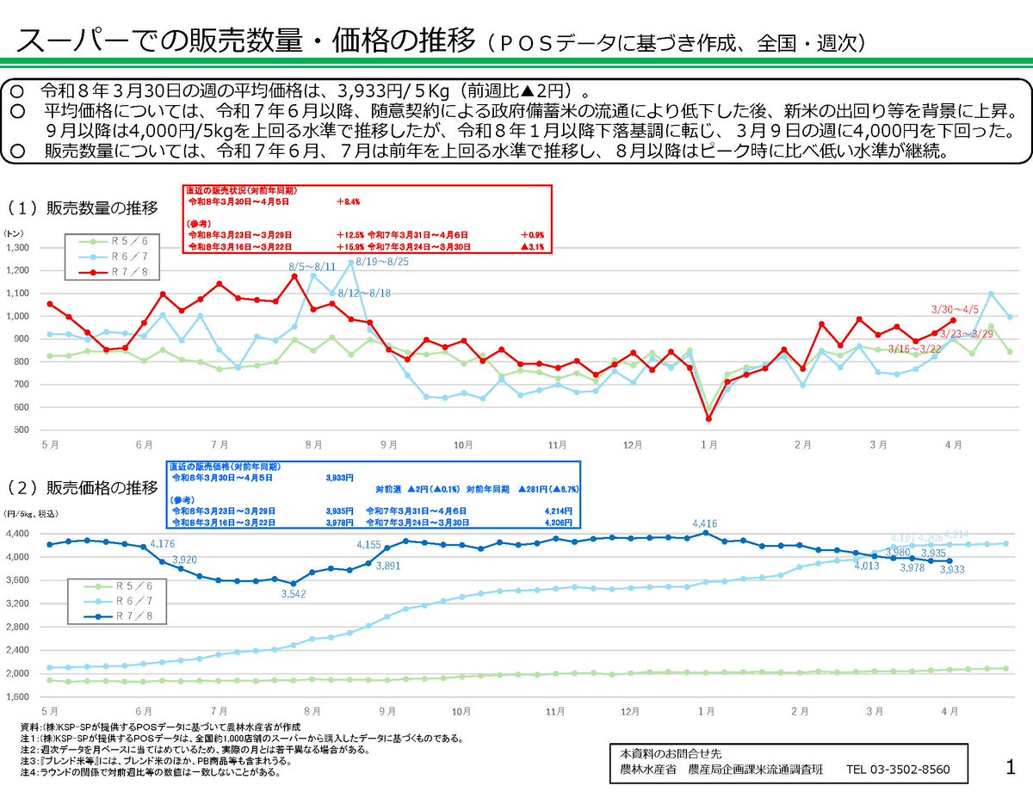This screenshot has width=1033, height=798.
Task: Click the title 'スーパーでの販売数量・価格の推移'
Action: click(245, 40)
